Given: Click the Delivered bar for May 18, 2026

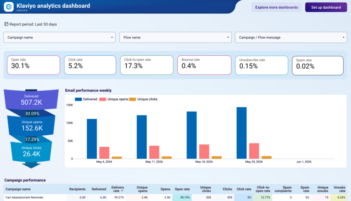Looking at the screenshot, I should point(191,135).
